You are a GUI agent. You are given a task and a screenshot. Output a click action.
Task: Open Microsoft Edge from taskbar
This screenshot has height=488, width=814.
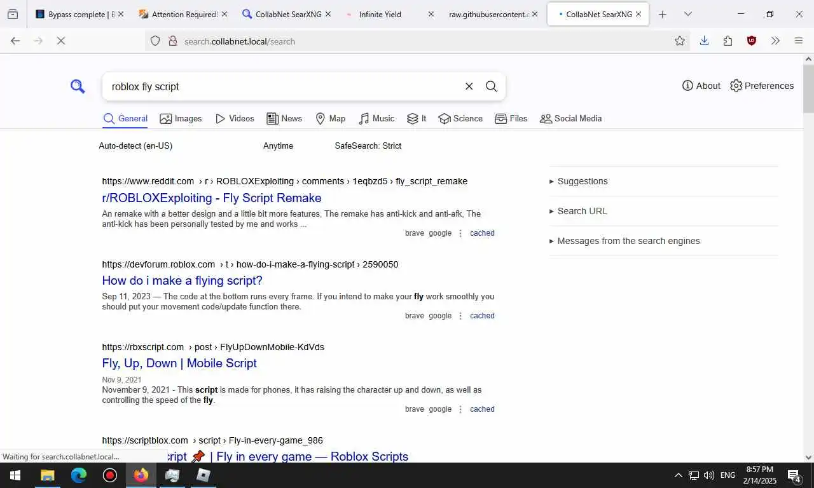[x=79, y=475]
